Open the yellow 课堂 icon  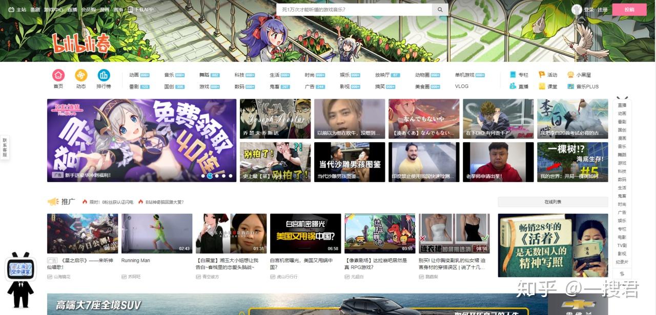(x=542, y=86)
